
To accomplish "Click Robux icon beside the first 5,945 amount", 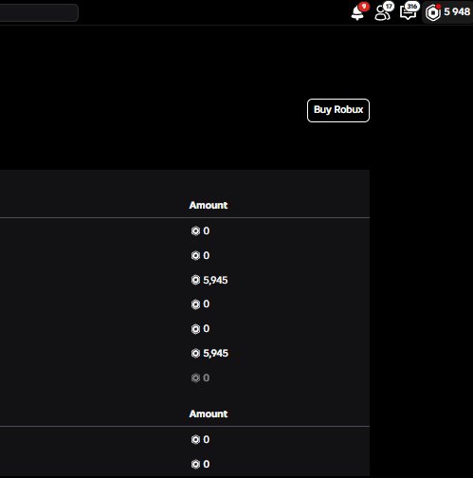I will [x=195, y=280].
